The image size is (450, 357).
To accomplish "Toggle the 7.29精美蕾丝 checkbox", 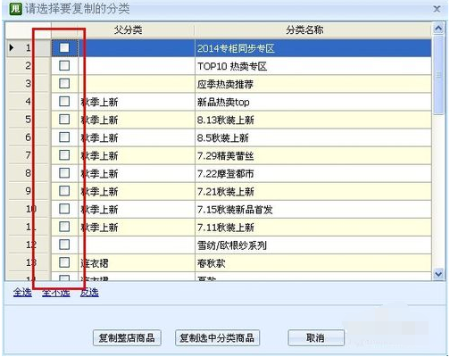I will click(x=64, y=155).
